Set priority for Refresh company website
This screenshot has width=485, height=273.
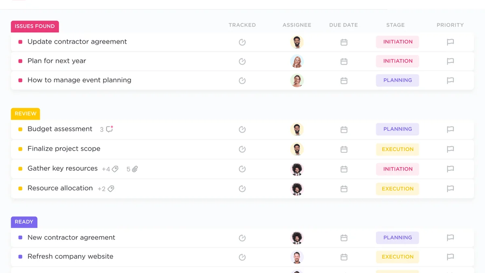tap(450, 257)
